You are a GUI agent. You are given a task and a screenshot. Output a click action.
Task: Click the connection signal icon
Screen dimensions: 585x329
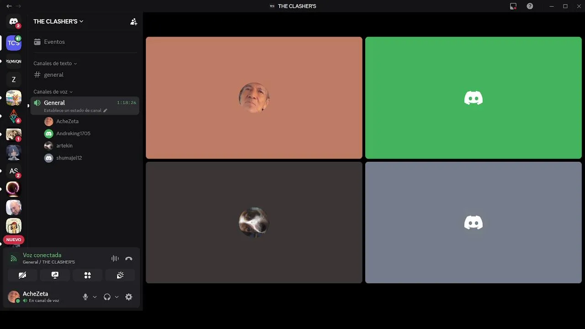[13, 259]
